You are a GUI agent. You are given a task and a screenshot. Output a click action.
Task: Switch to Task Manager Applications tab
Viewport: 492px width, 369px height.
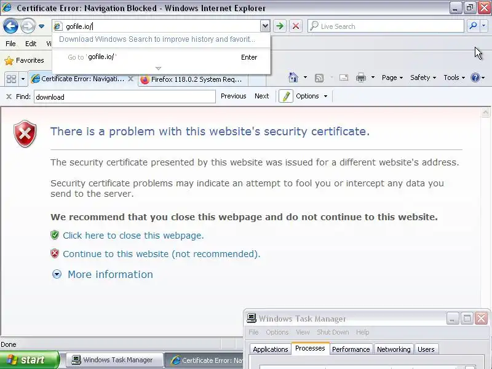pos(270,349)
